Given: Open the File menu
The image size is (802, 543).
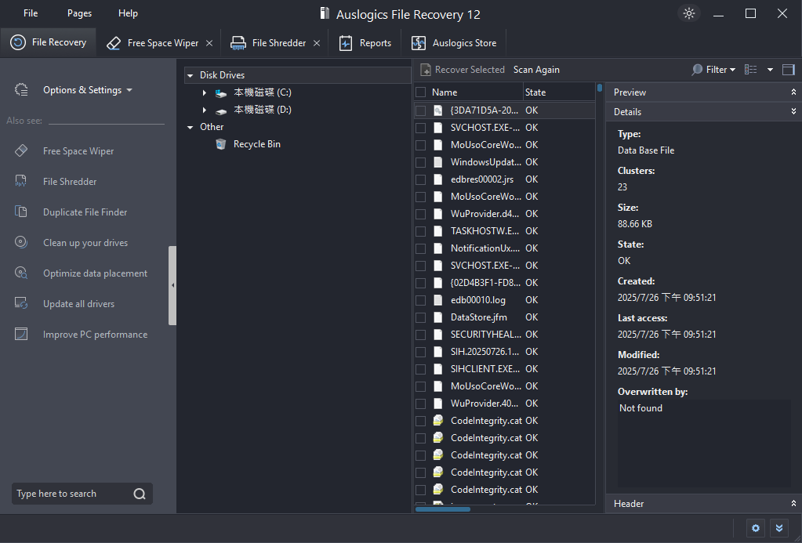Looking at the screenshot, I should [31, 13].
